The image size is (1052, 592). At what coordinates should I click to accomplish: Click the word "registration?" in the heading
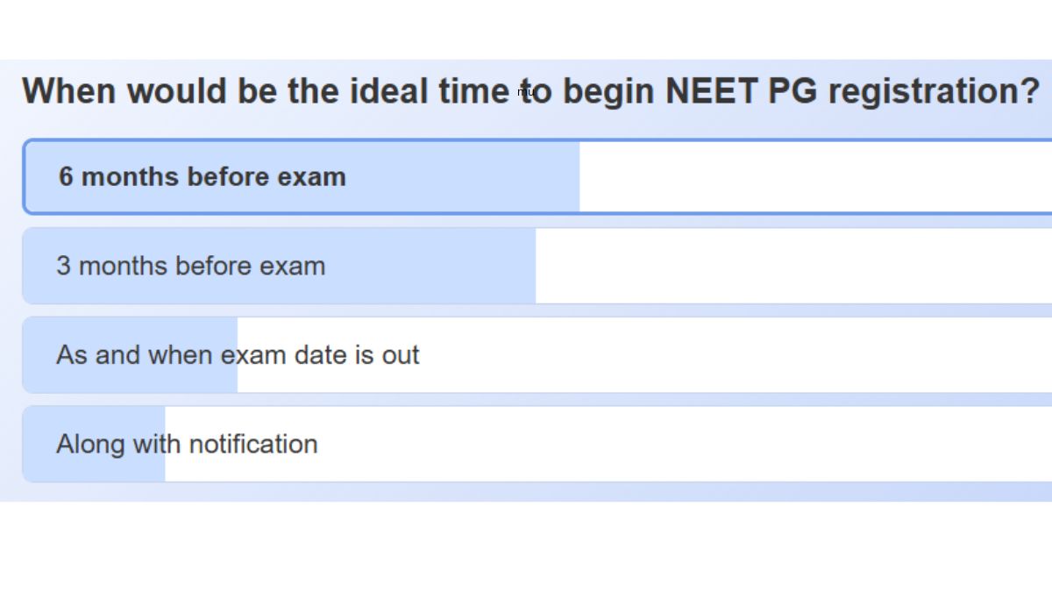(933, 91)
